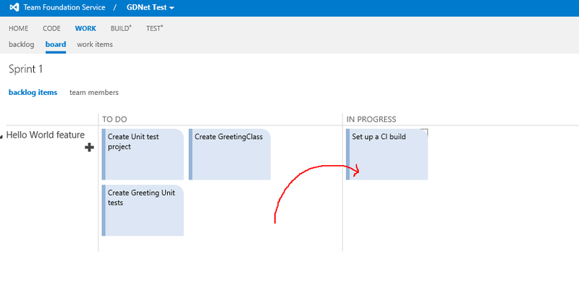Select the Set up a CI build card

point(387,154)
